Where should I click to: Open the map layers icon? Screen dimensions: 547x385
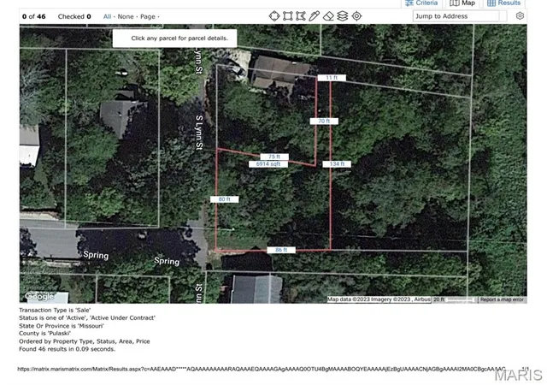pos(343,16)
